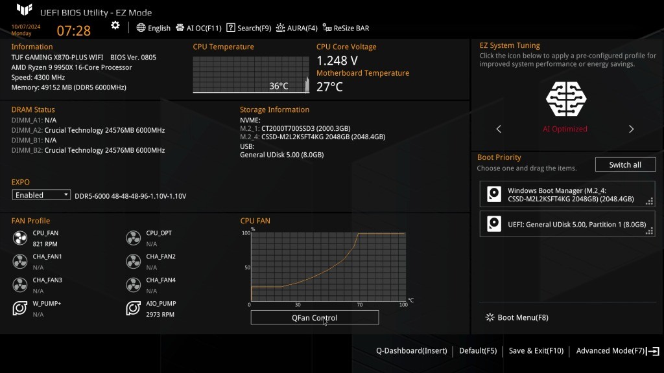Image resolution: width=664 pixels, height=373 pixels.
Task: Click the CPU_FAN fan icon
Action: pyautogui.click(x=20, y=238)
